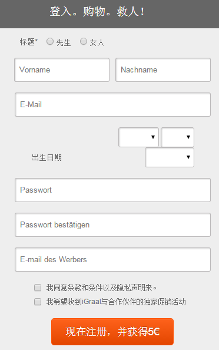Select the 先生 radio button circle

pos(50,41)
